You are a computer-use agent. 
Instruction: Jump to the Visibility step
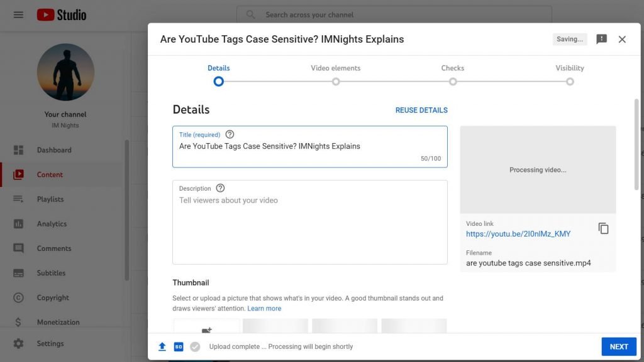570,68
